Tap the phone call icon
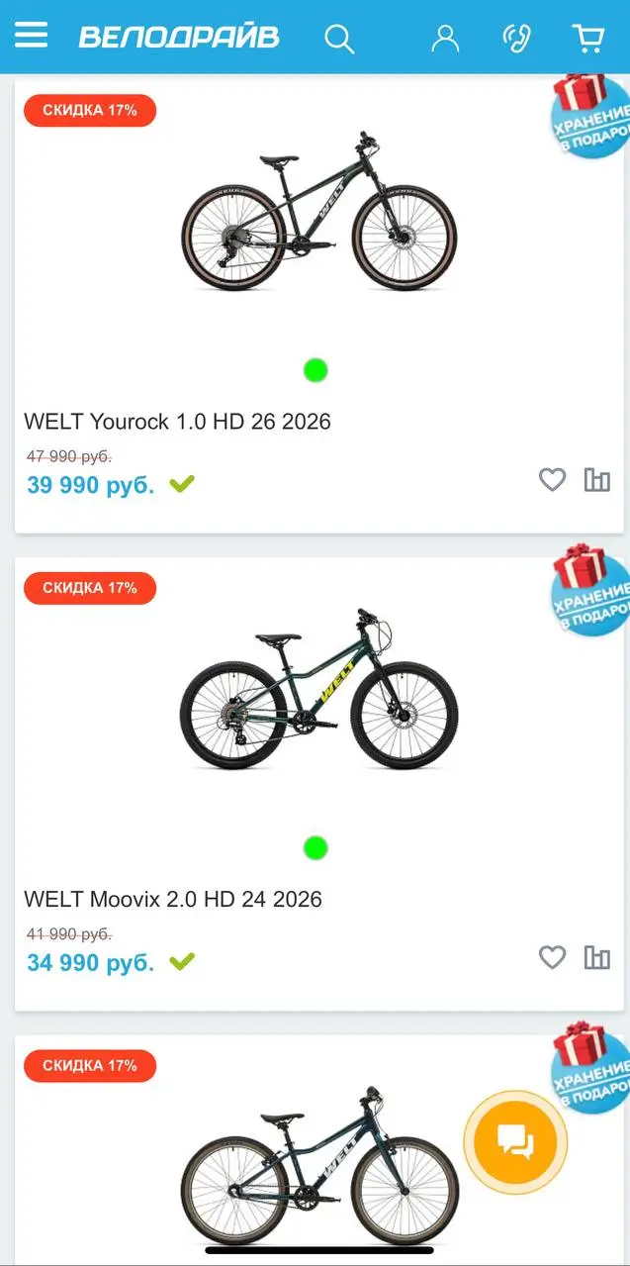Viewport: 630px width, 1266px height. [516, 38]
